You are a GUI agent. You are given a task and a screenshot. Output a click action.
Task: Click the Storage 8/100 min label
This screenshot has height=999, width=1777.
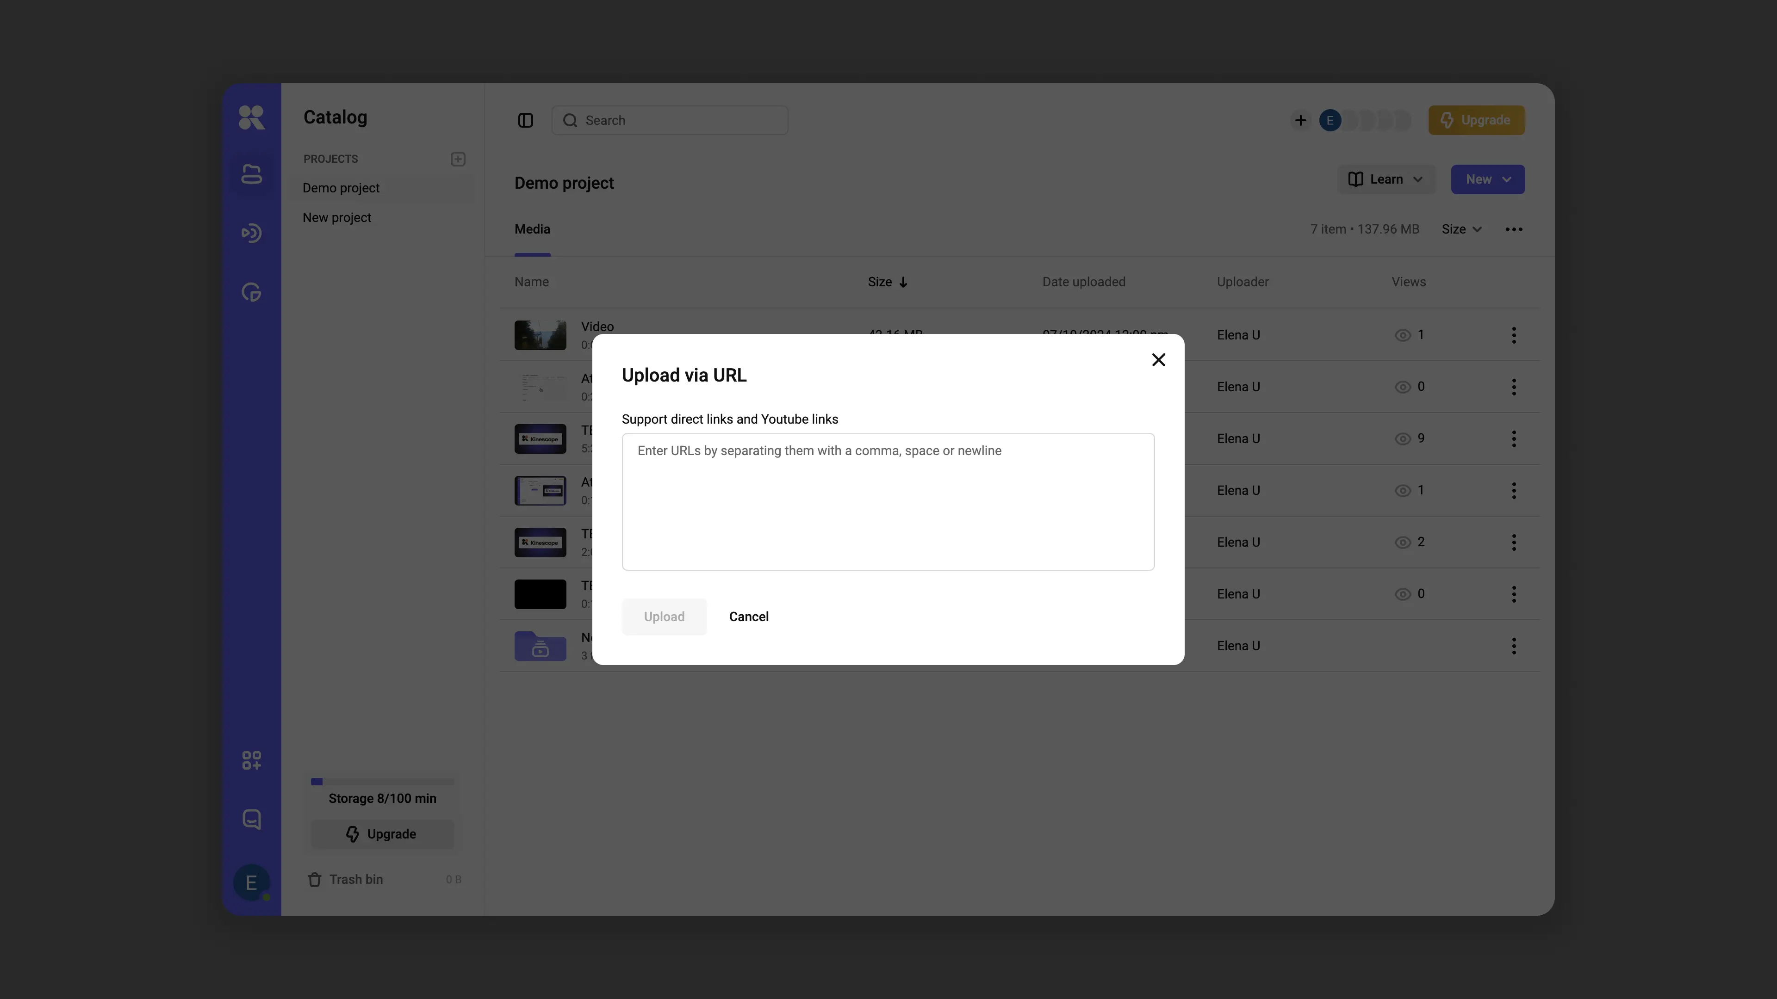[x=382, y=798]
